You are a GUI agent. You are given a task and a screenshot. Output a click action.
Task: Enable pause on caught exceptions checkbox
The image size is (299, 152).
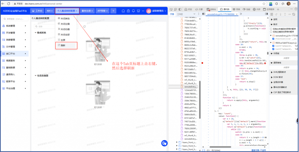[x=272, y=32]
